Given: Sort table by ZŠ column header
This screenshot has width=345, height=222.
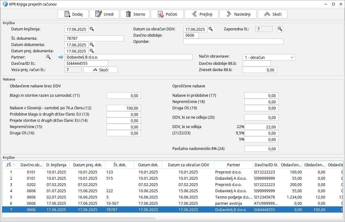Looking at the screenshot, I should coord(11,165).
